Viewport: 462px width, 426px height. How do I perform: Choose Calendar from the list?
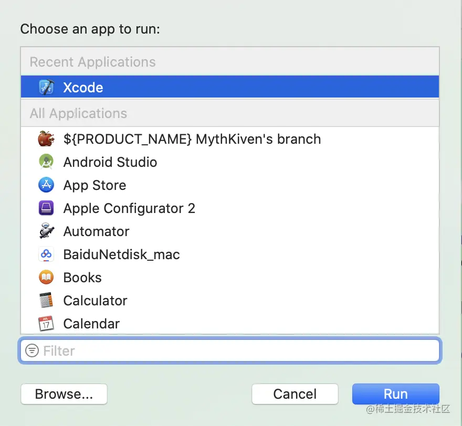(230, 323)
